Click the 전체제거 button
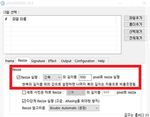 [x=136, y=38]
